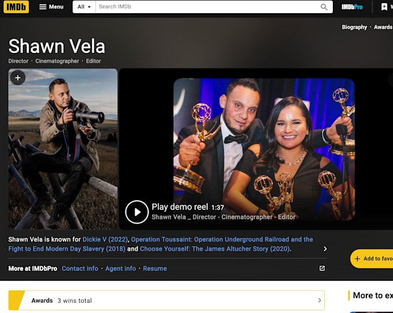Play the demo reel

137,212
